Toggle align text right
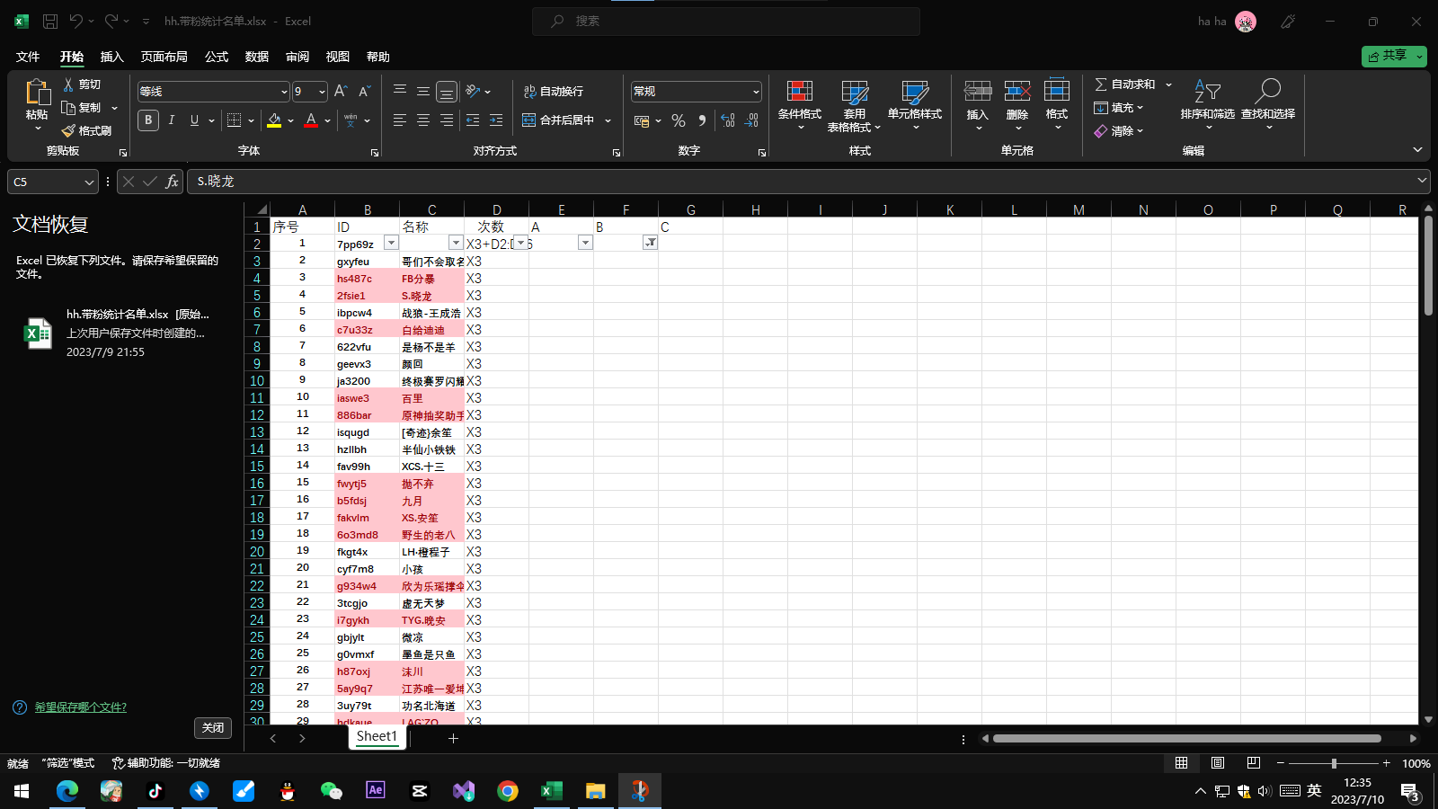This screenshot has width=1438, height=809. [x=446, y=120]
